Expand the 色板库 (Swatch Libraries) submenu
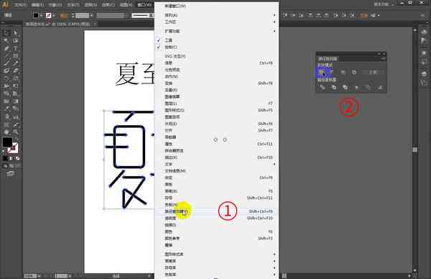Image resolution: width=431 pixels, height=279 pixels. [x=216, y=275]
